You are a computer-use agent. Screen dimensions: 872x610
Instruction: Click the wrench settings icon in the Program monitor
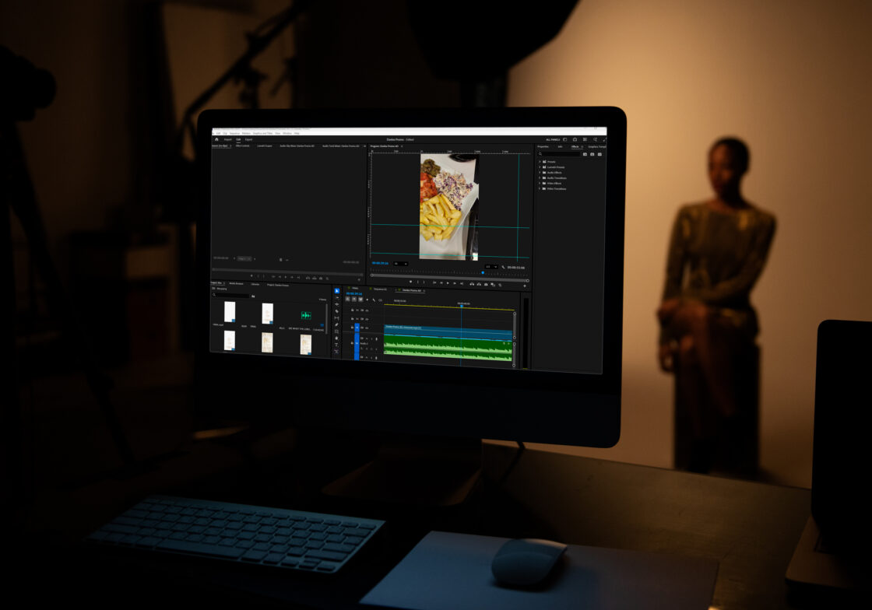coord(503,266)
